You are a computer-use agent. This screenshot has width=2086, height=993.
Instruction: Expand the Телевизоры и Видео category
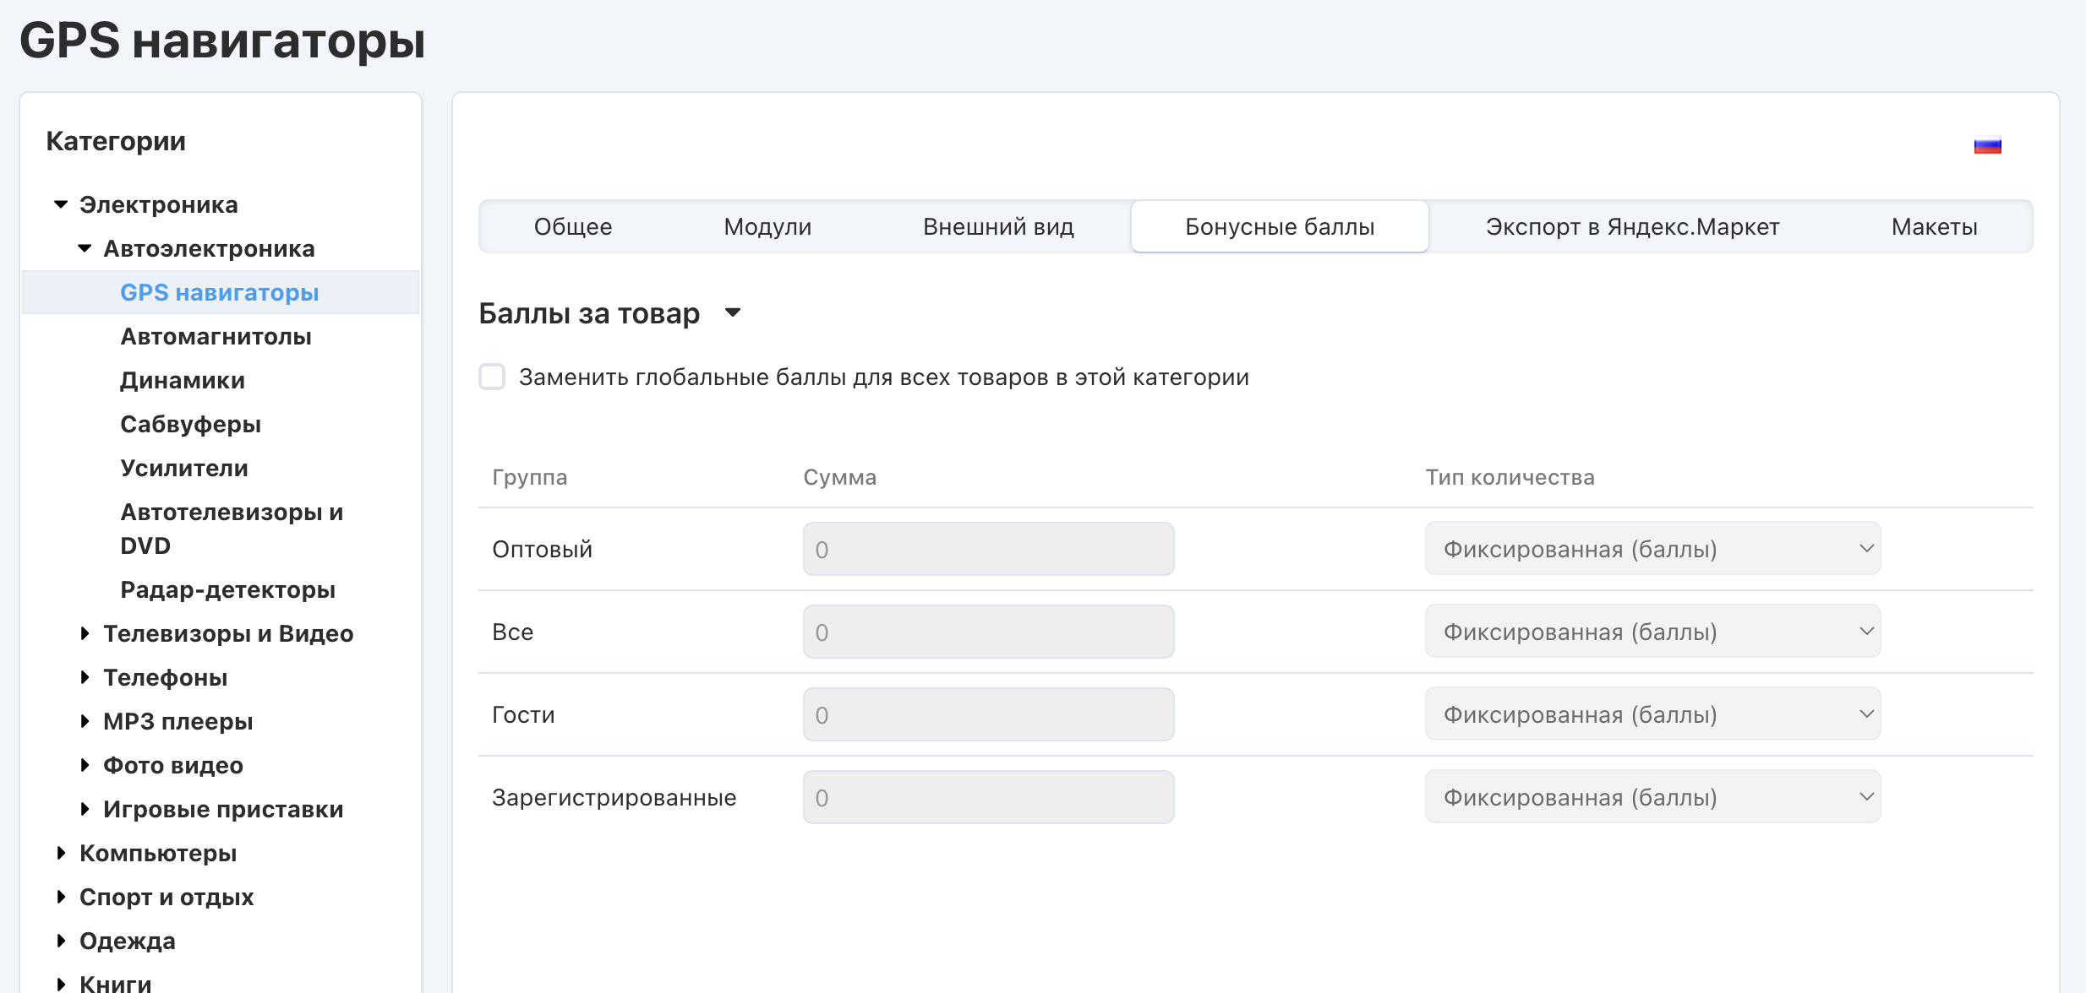[85, 633]
